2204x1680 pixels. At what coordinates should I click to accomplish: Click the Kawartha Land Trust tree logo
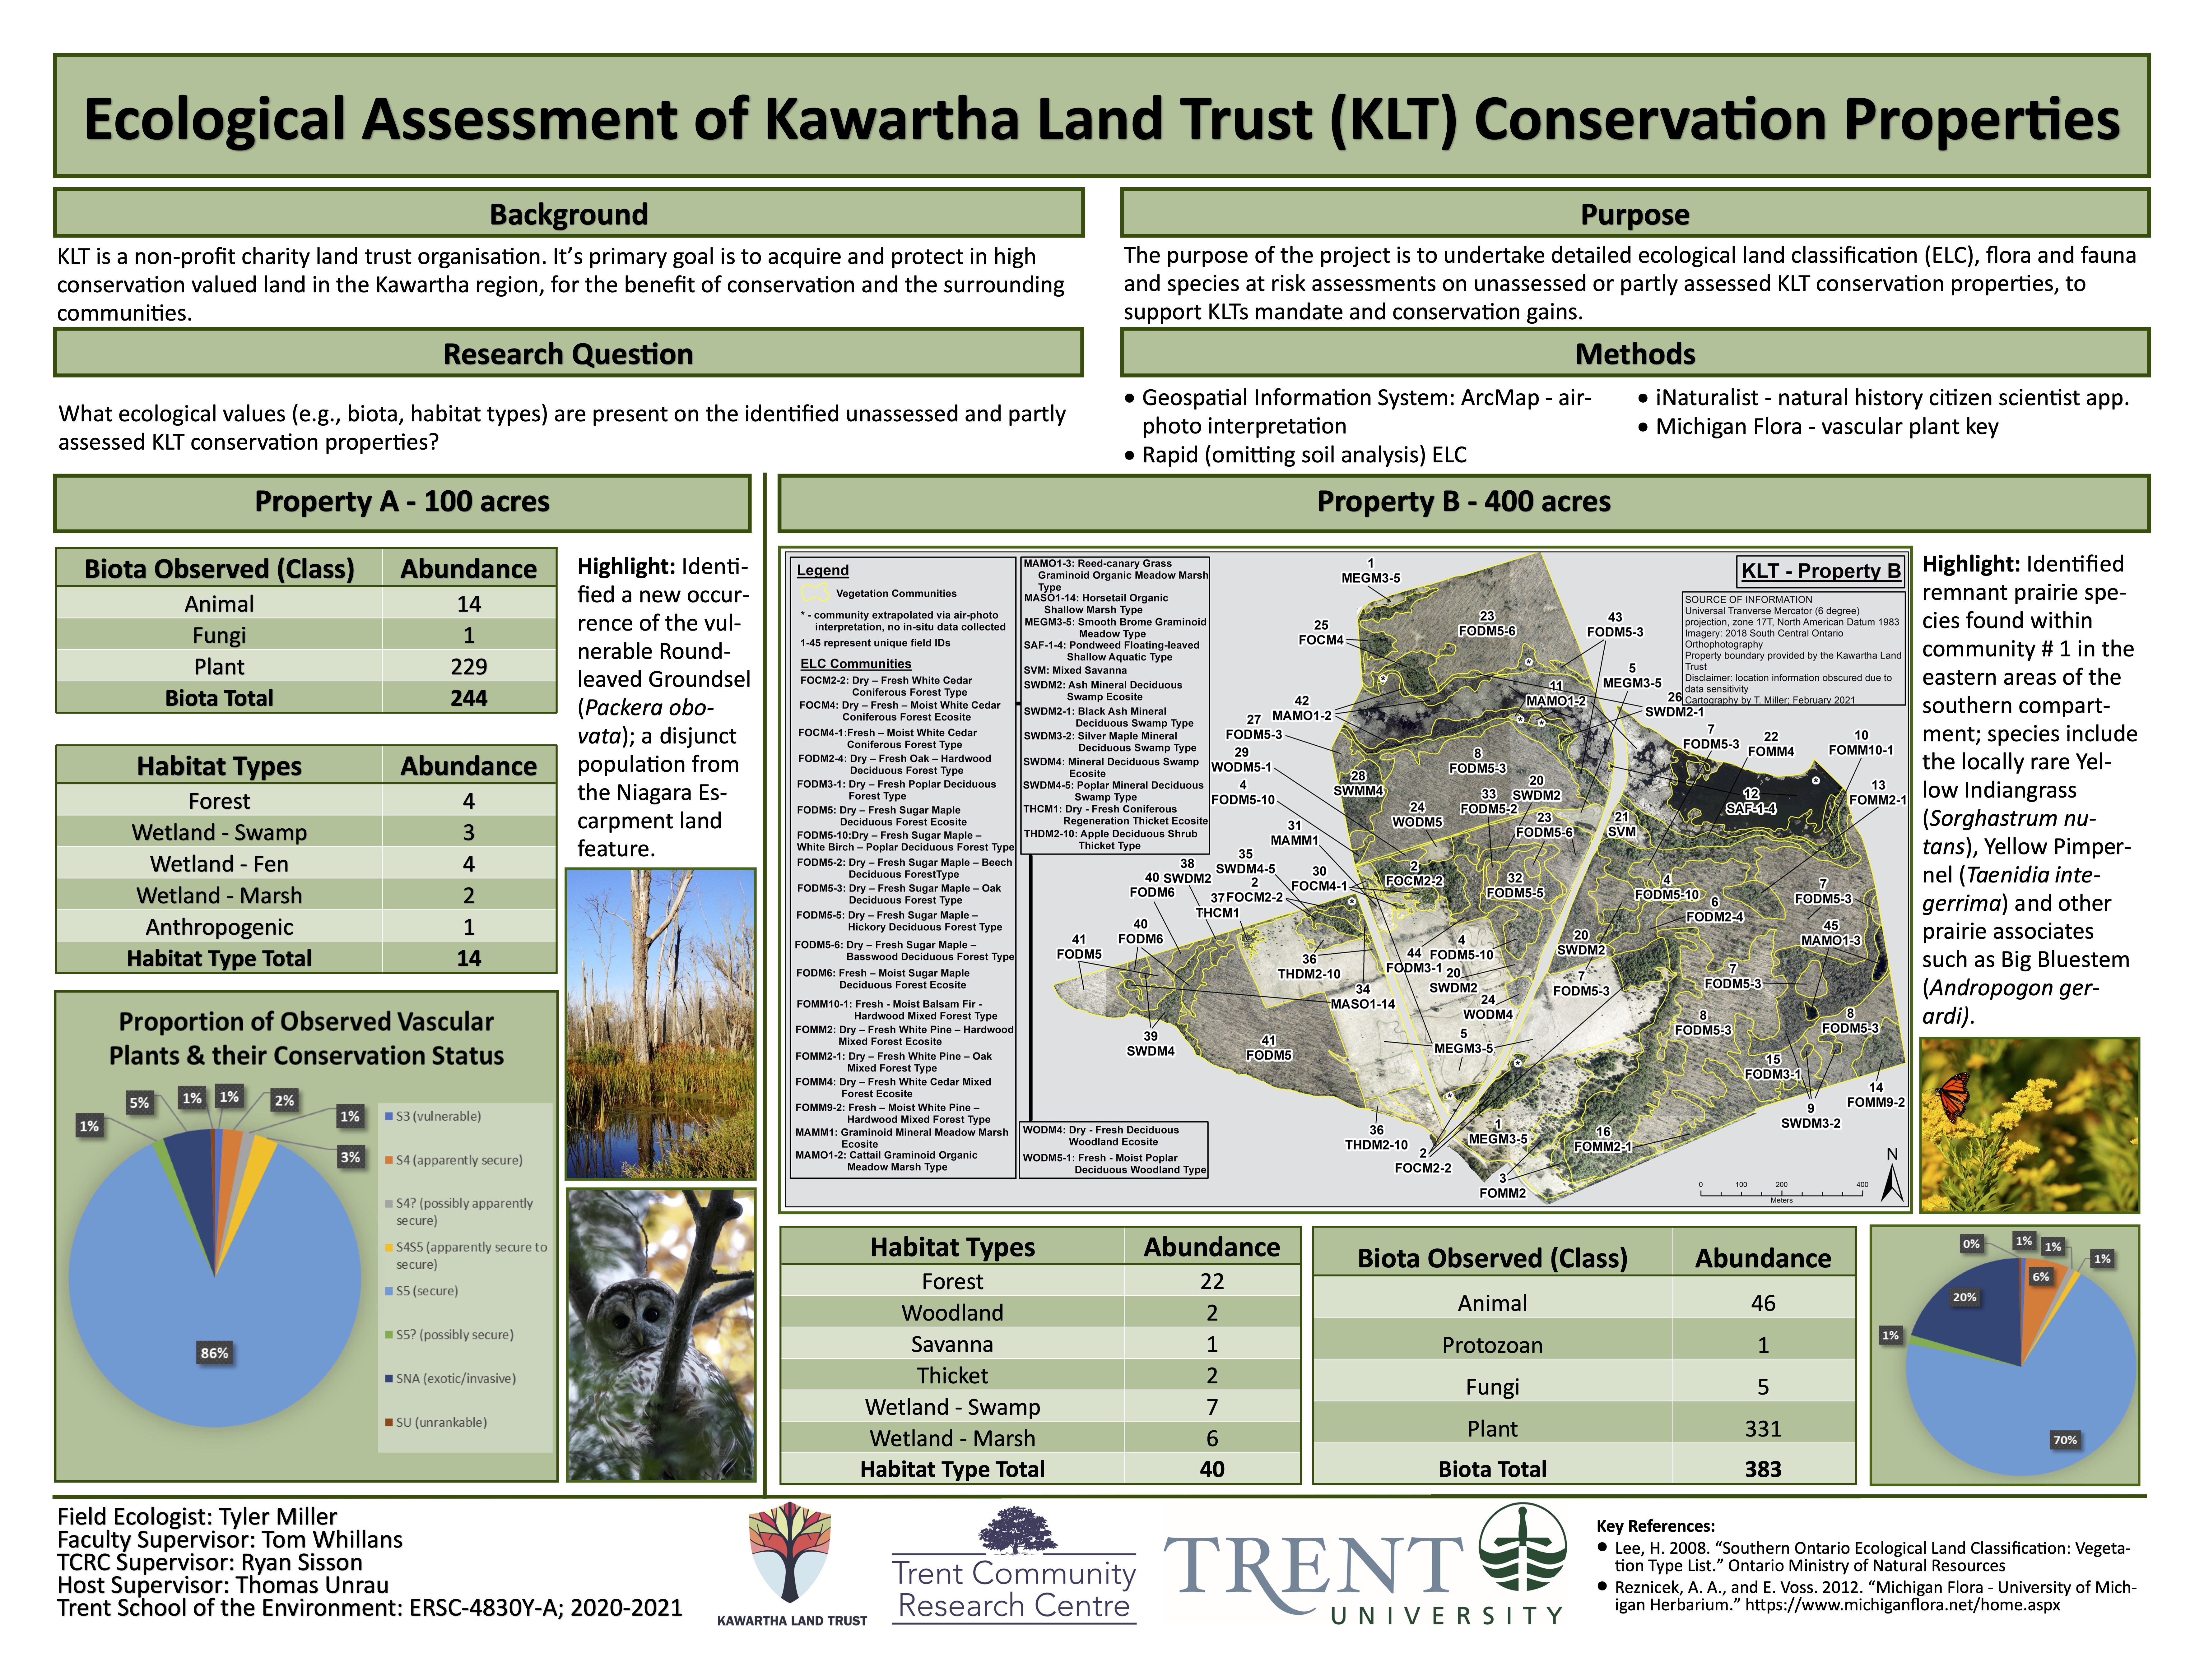coord(790,1552)
